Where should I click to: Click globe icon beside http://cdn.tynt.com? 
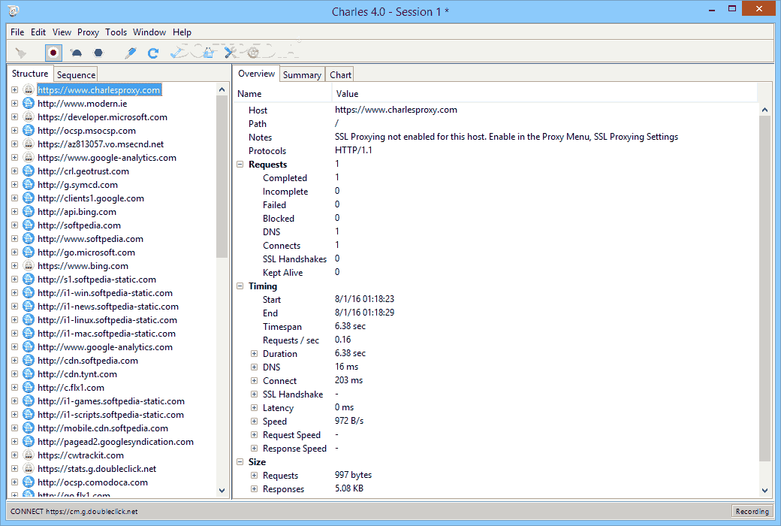[29, 373]
